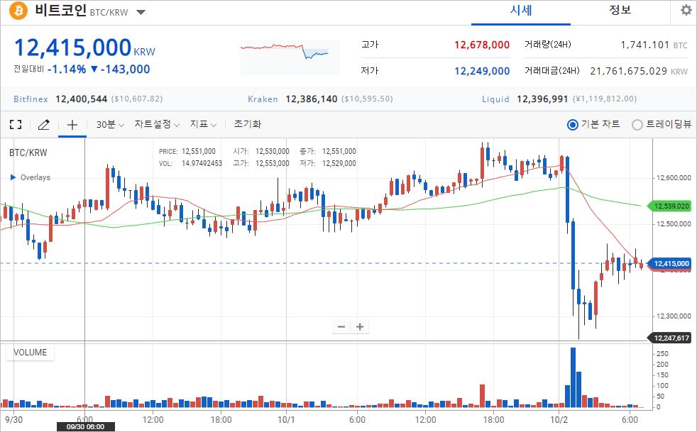Click green moving average tag 12,539,020
This screenshot has height=432, width=697.
pyautogui.click(x=671, y=206)
